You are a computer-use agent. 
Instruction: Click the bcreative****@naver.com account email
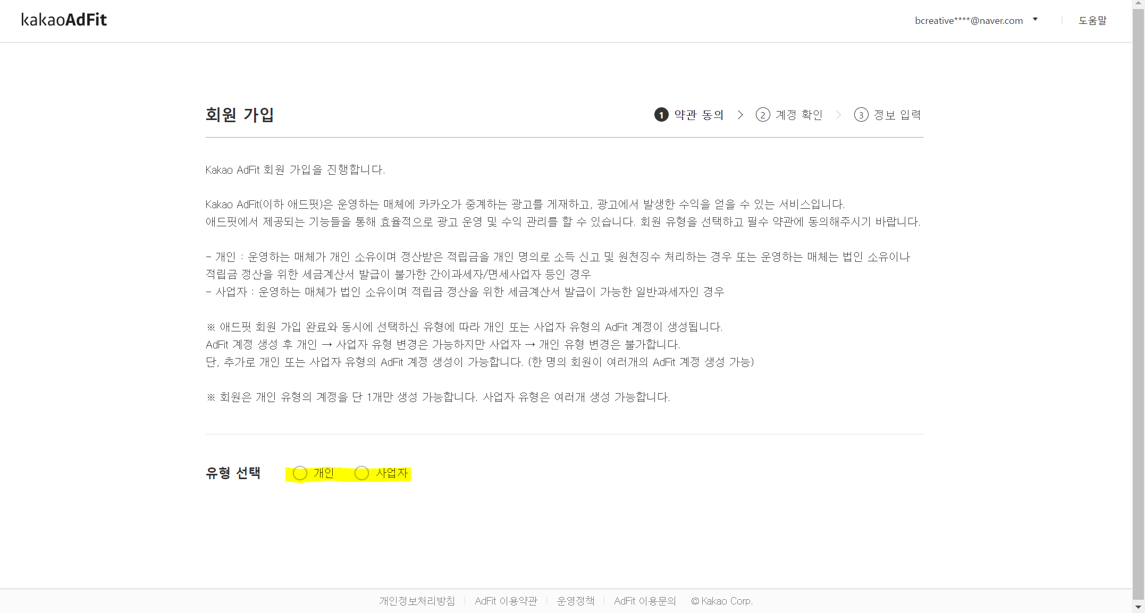(x=969, y=20)
